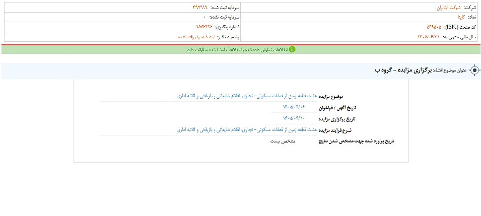
Task: Select the auction subject text in موضوع مزایده row
Action: (247, 96)
